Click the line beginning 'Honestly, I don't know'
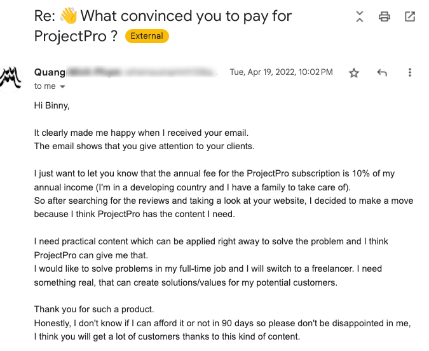The height and width of the screenshot is (351, 429). click(x=222, y=323)
